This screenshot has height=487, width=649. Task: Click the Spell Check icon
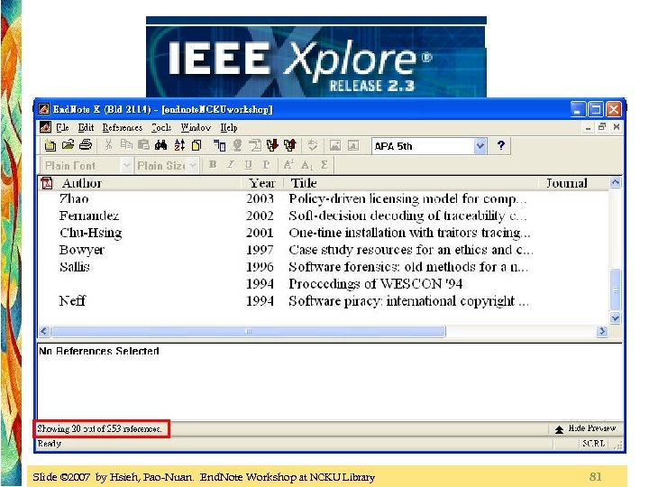tap(313, 145)
